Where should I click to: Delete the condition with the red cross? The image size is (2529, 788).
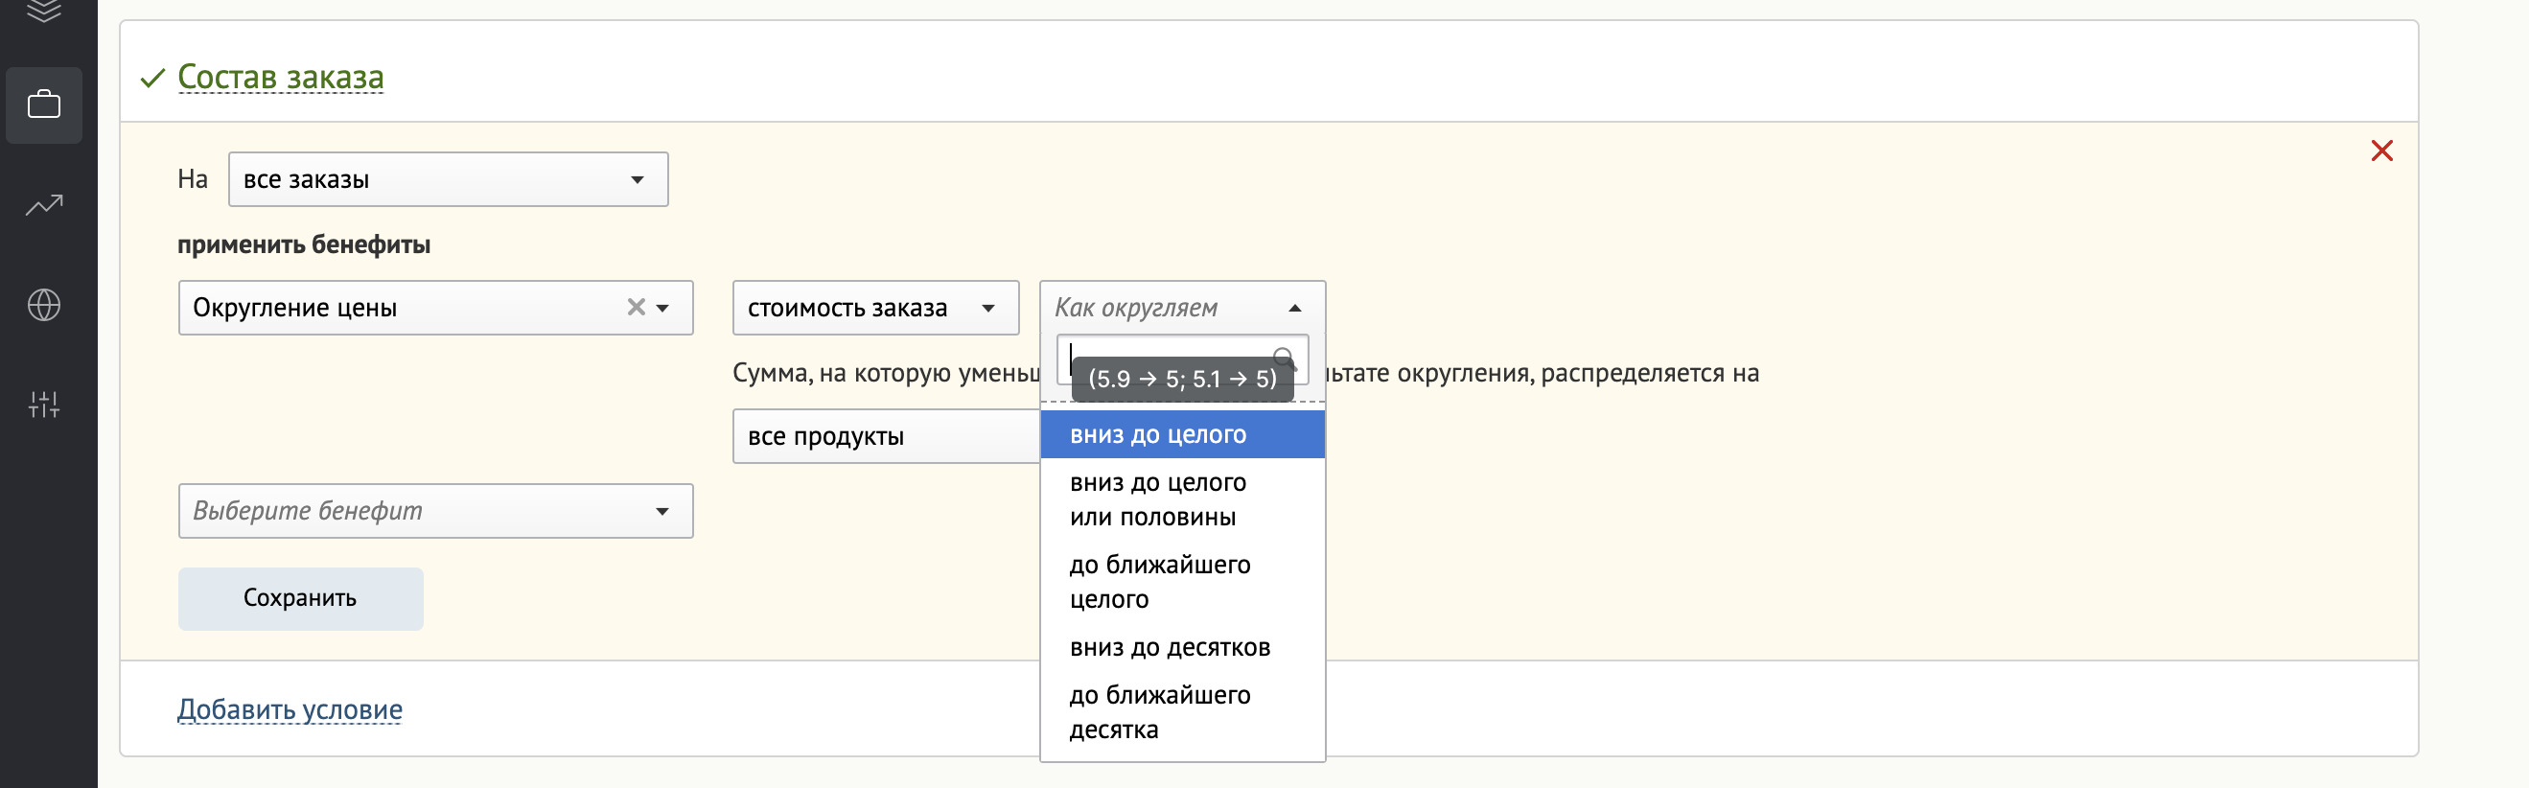(x=2381, y=151)
